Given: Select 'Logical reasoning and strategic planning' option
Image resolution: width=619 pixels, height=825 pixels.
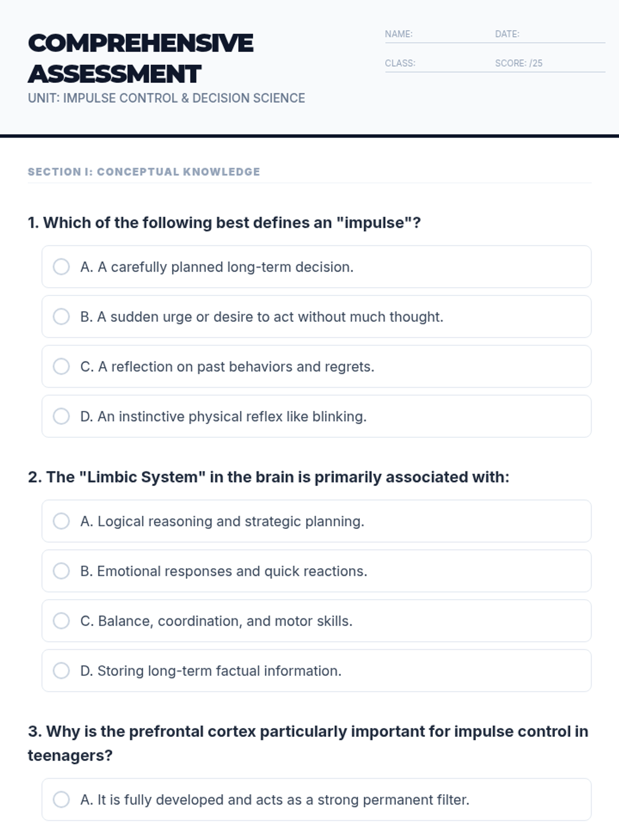Looking at the screenshot, I should point(61,521).
